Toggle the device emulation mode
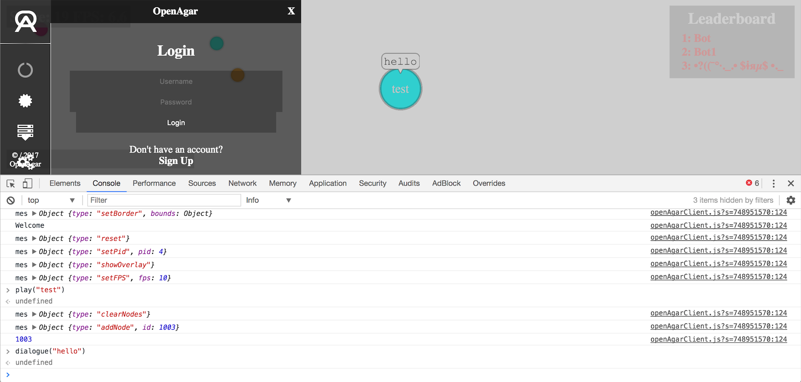The height and width of the screenshot is (382, 801). pyautogui.click(x=27, y=183)
